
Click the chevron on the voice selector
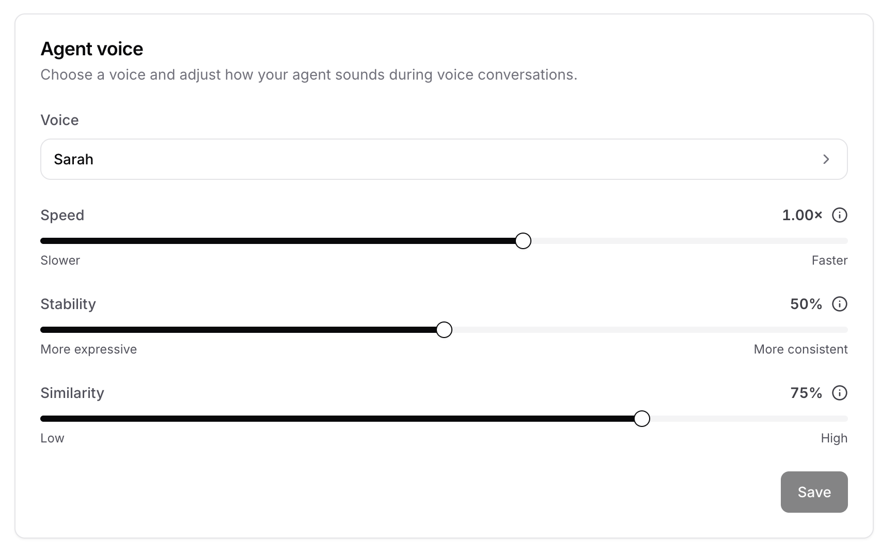[826, 159]
